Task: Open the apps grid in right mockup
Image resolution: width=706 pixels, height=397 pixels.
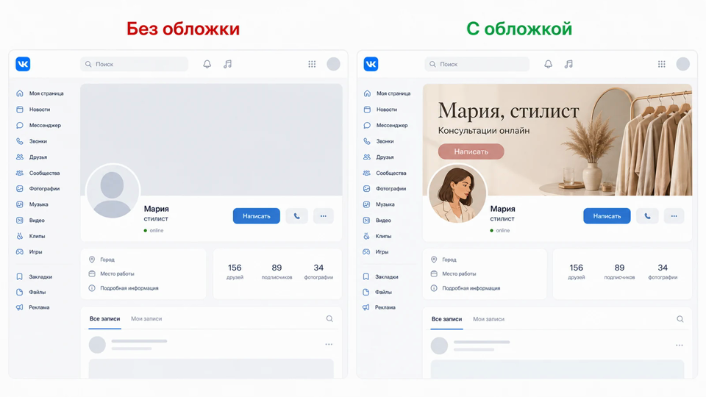Action: (661, 64)
